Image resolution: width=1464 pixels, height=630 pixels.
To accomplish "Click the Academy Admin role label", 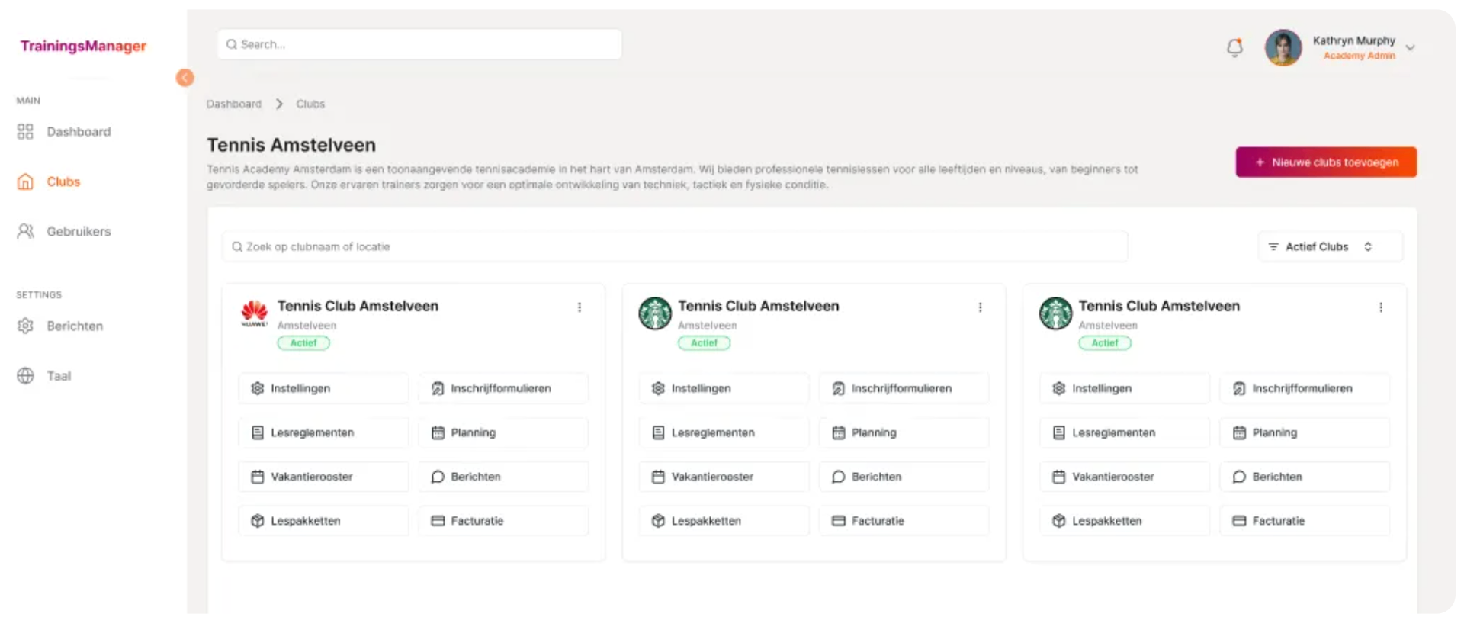I will (x=1360, y=56).
